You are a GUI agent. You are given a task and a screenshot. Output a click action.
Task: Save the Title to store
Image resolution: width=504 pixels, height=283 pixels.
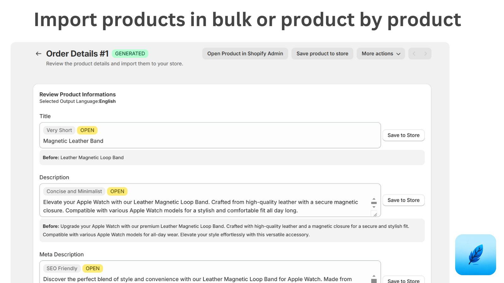[404, 135]
